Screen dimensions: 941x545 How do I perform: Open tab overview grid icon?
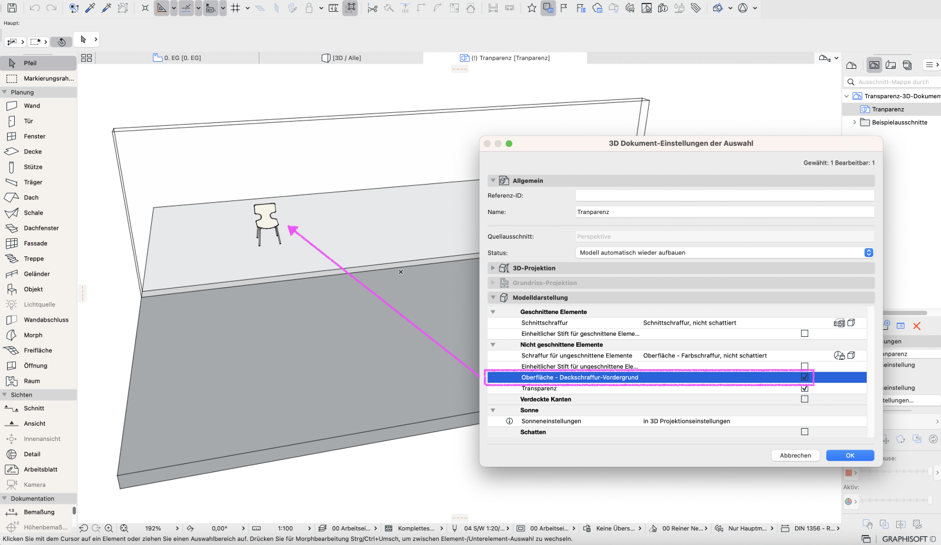coord(86,58)
